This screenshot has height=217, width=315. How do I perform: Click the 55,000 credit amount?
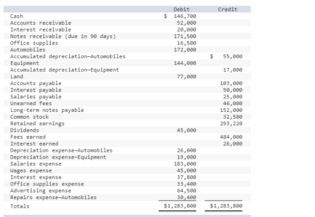pos(233,56)
